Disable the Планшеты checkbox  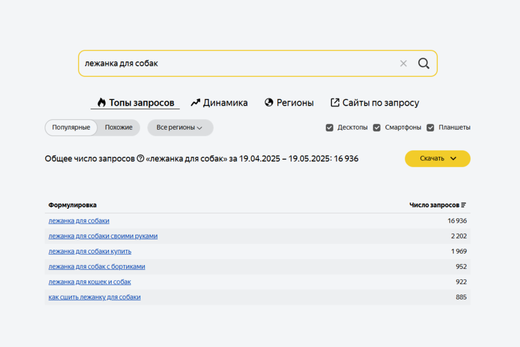(x=431, y=128)
